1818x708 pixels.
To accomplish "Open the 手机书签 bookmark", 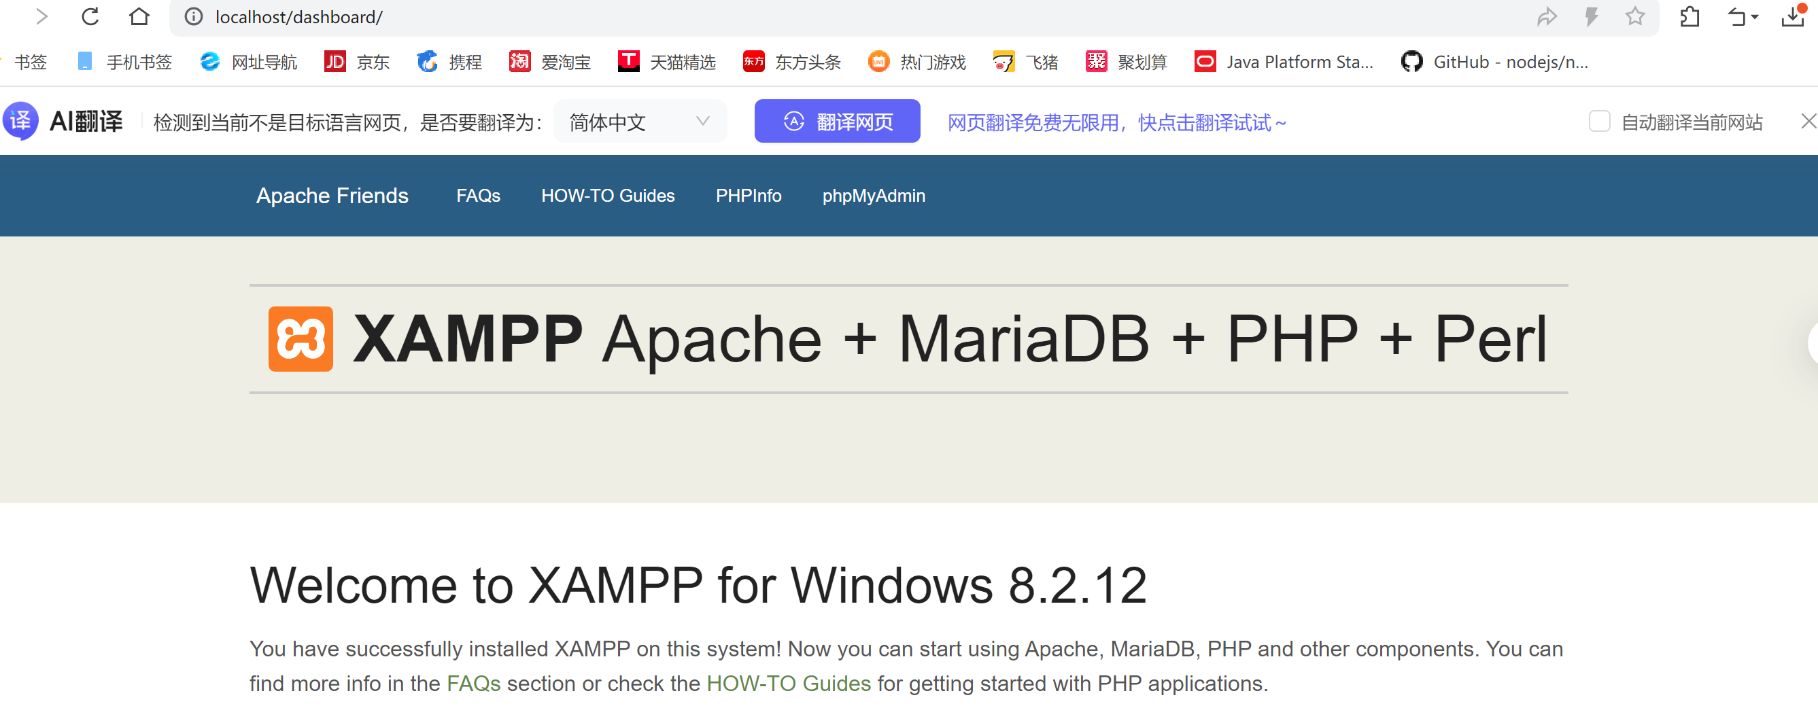I will (124, 62).
